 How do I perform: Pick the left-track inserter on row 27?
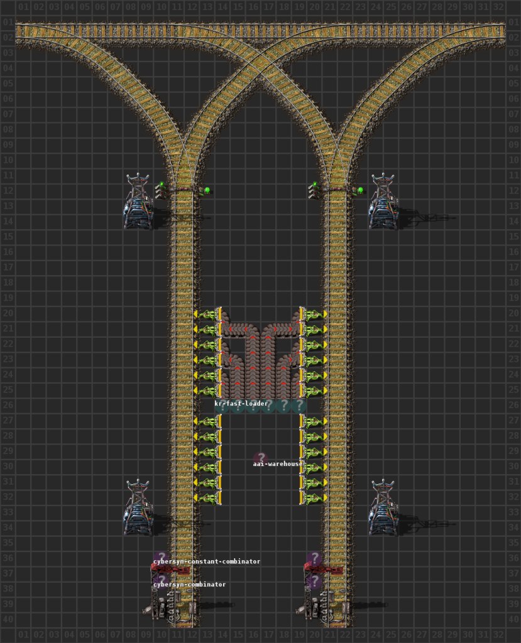[207, 421]
